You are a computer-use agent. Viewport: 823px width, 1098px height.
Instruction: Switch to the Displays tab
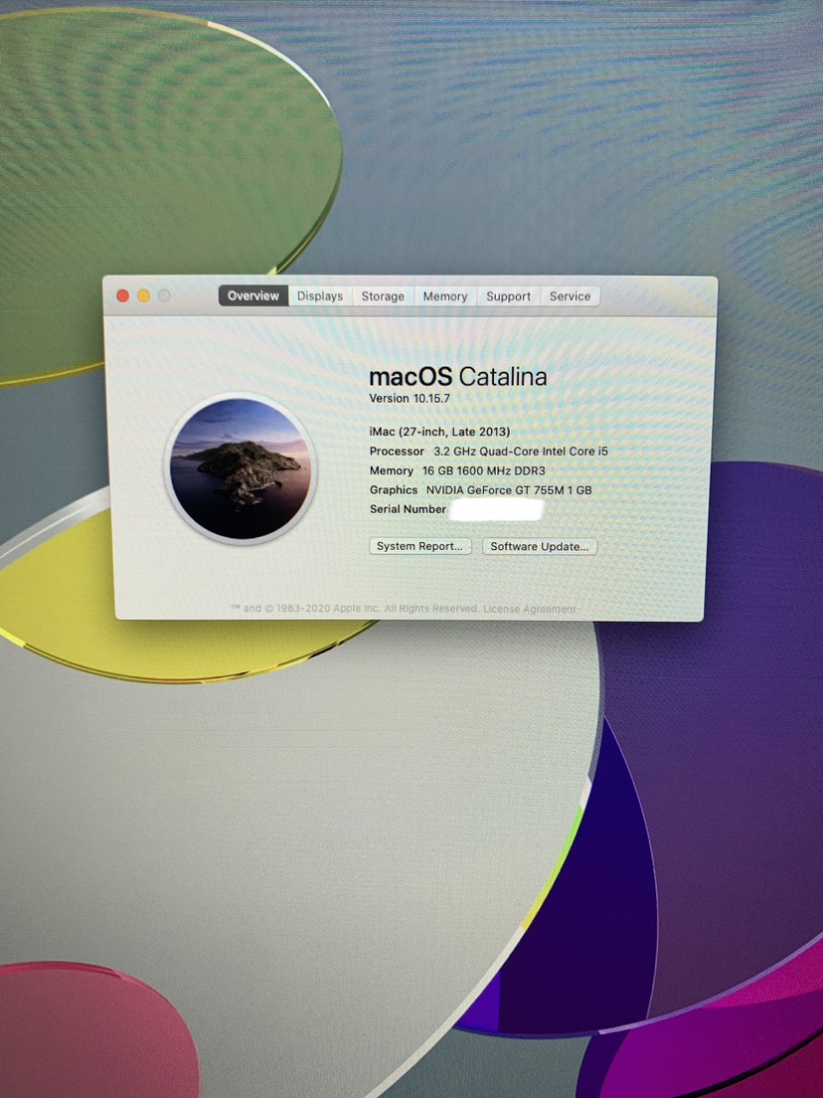(x=320, y=296)
